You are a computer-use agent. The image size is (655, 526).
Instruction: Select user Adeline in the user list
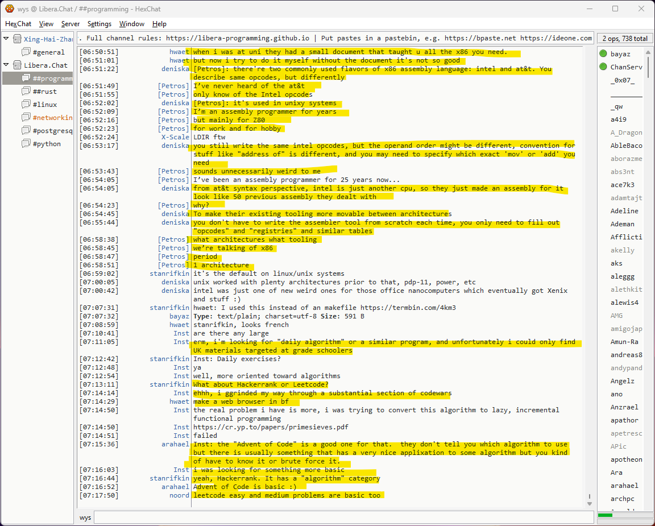pos(624,211)
